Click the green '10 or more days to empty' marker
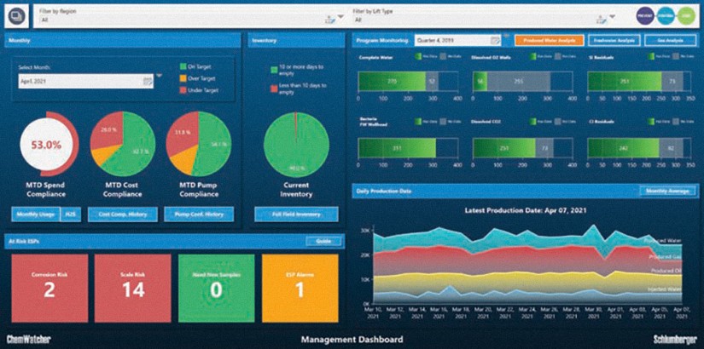 pos(273,70)
